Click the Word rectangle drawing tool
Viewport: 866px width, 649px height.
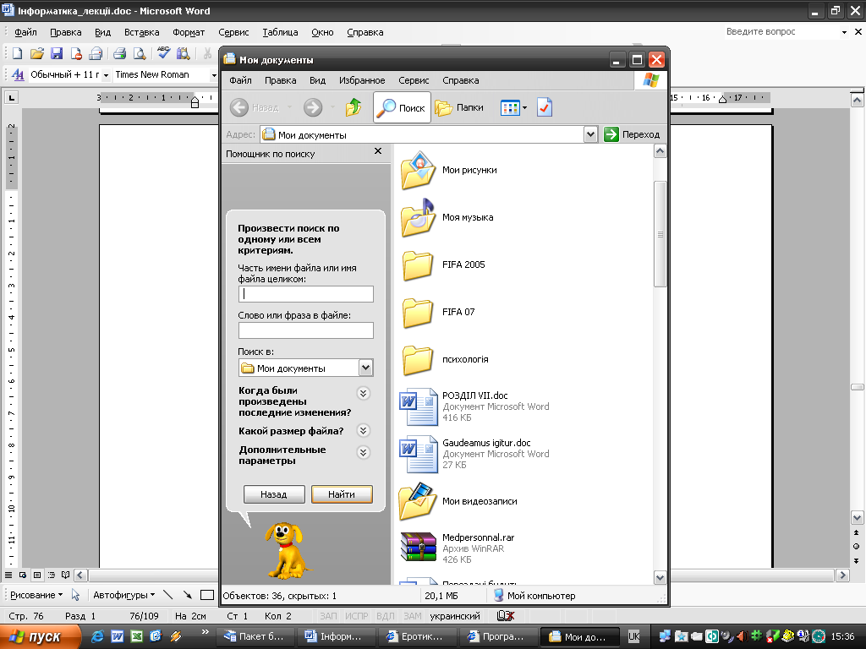pos(207,595)
